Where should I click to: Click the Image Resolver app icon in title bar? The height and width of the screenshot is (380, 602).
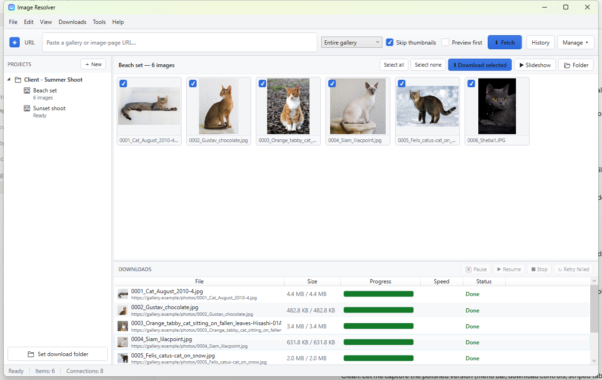12,7
